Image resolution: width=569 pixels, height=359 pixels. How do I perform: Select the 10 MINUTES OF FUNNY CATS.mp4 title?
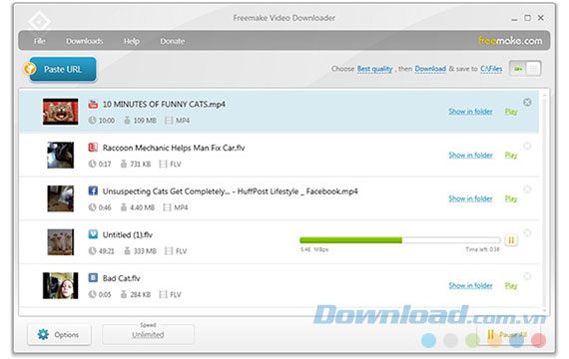[164, 104]
